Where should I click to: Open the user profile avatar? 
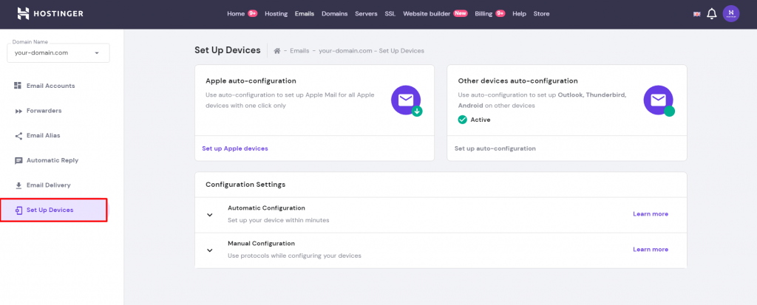point(731,13)
